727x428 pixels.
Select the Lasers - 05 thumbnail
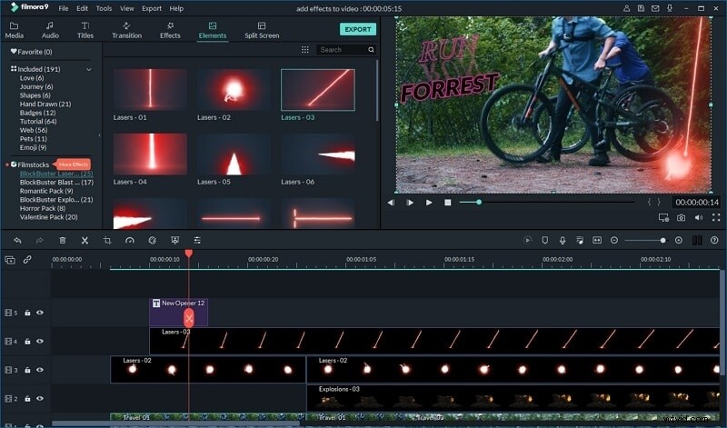tap(234, 154)
